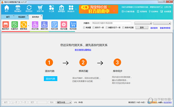Open the 高级查询 link
The height and width of the screenshot is (107, 174).
[154, 28]
